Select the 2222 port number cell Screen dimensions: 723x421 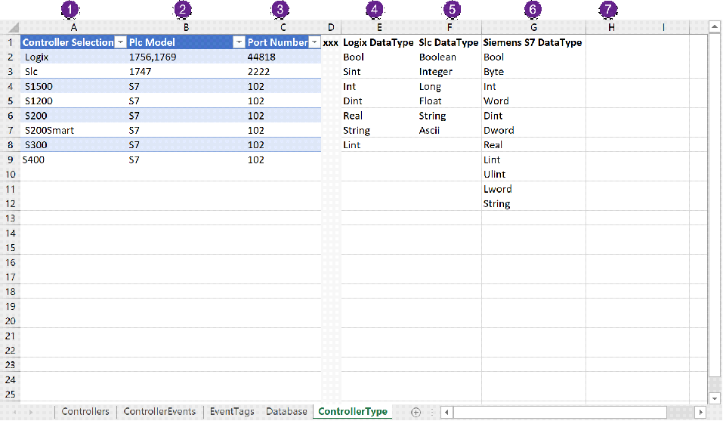coord(283,72)
